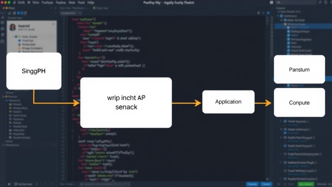Click the grid icon beside the search field
The height and width of the screenshot is (187, 332).
coord(271,2)
